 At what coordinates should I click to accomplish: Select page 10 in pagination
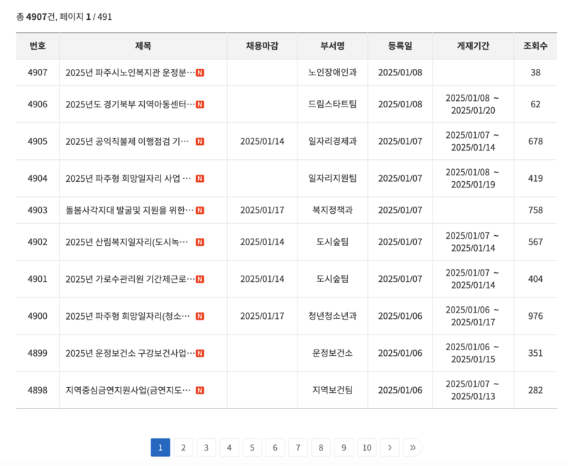367,448
